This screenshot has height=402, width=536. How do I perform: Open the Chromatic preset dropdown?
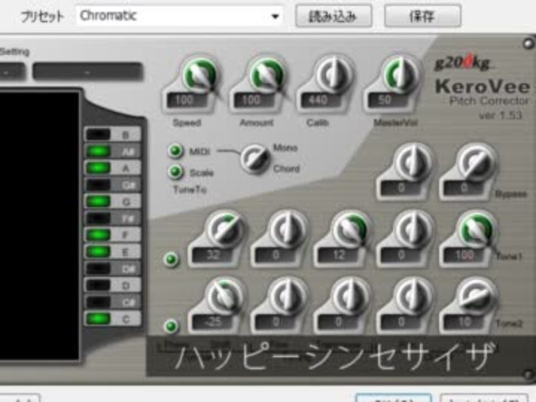click(x=180, y=16)
